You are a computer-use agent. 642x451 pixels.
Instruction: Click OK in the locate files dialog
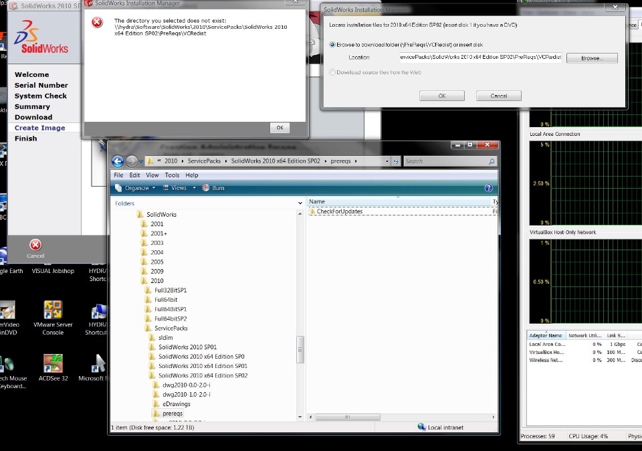(442, 96)
